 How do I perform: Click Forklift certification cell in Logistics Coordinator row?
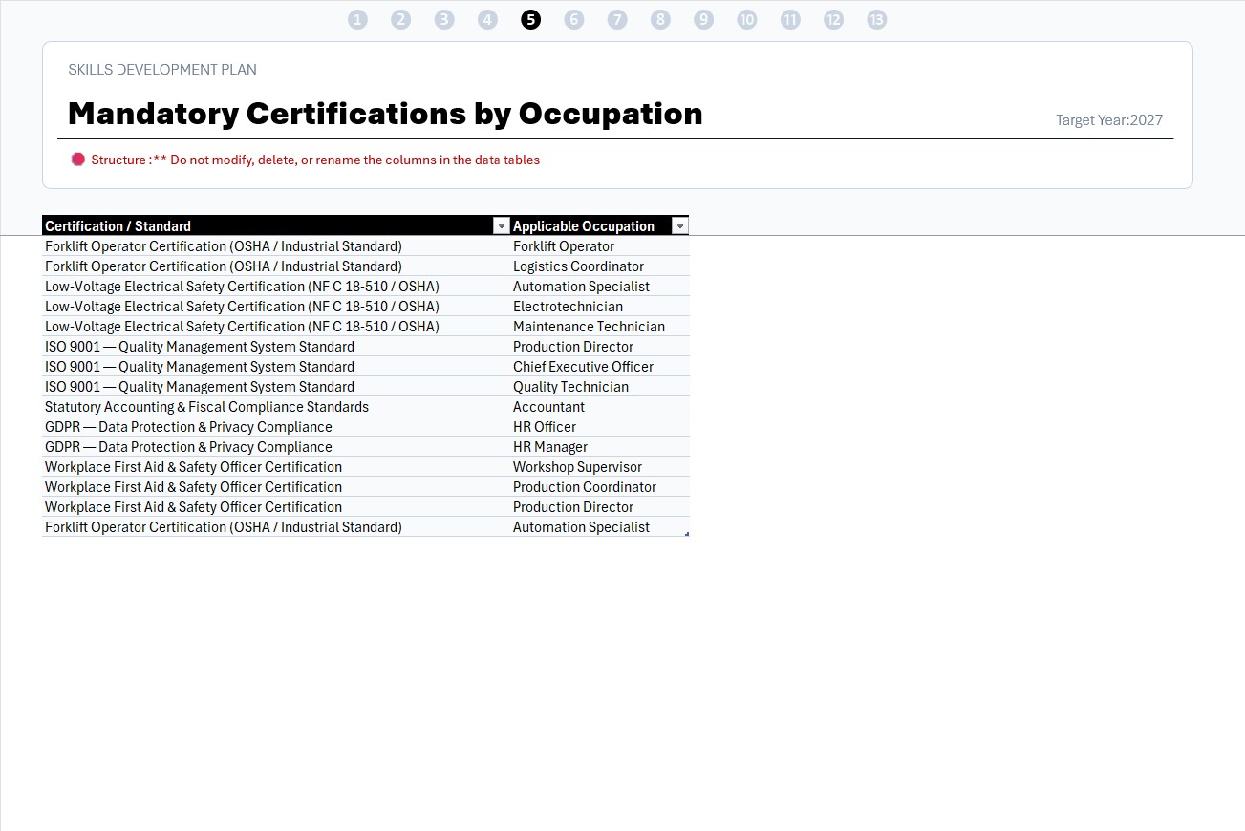[x=276, y=266]
